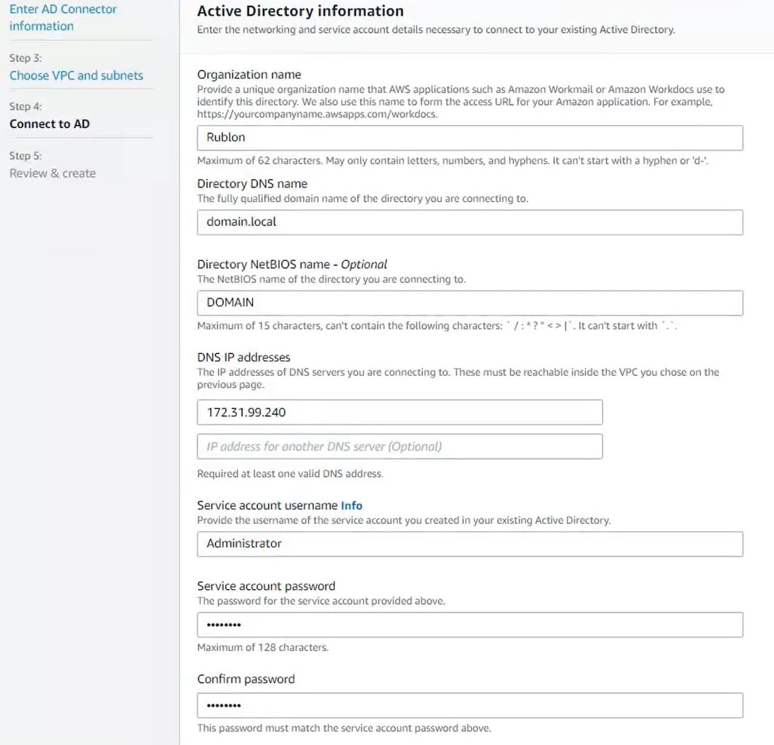Select the NetBIOS name field showing DOMAIN
774x745 pixels.
pyautogui.click(x=469, y=303)
